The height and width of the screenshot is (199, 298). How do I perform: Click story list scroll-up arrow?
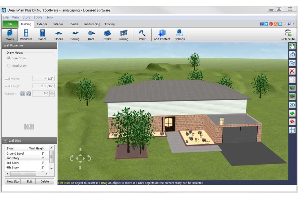click(52, 148)
